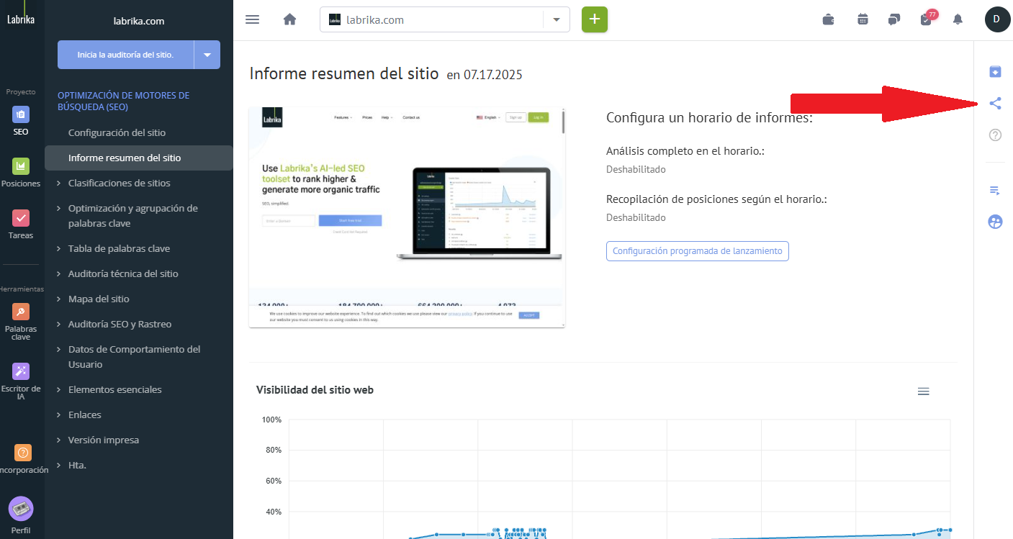Open tasks icon with 77 badge
The width and height of the screenshot is (1013, 539).
(x=927, y=18)
